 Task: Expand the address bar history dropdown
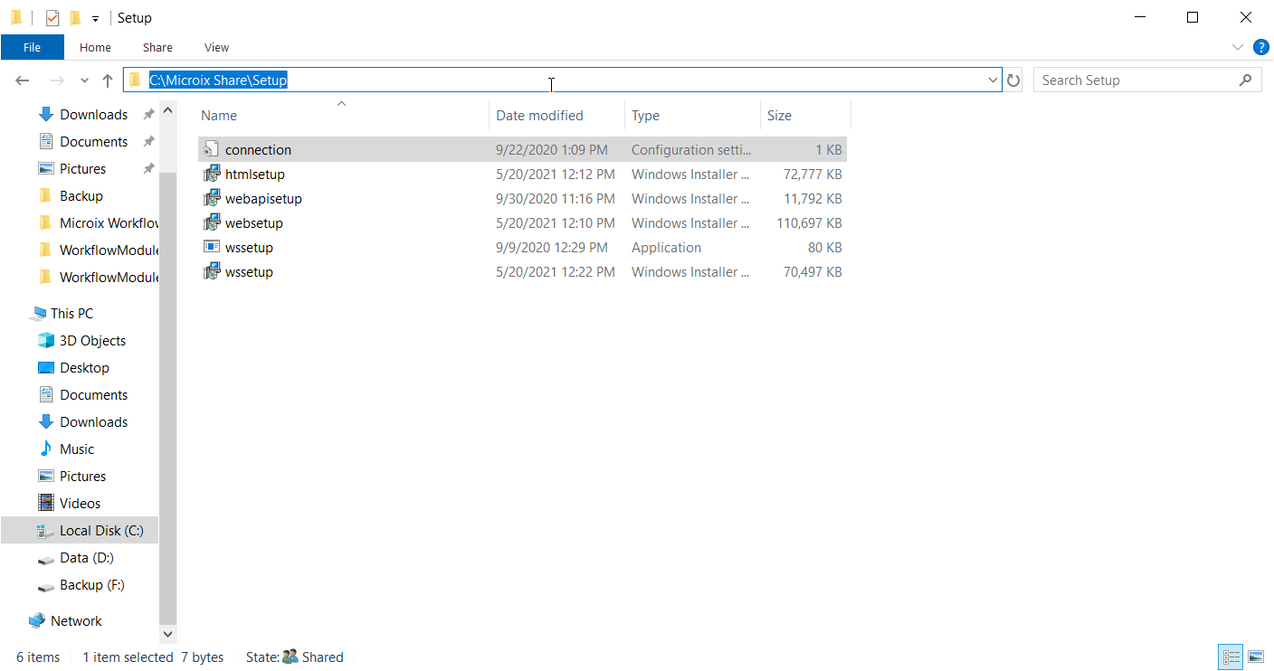point(993,80)
